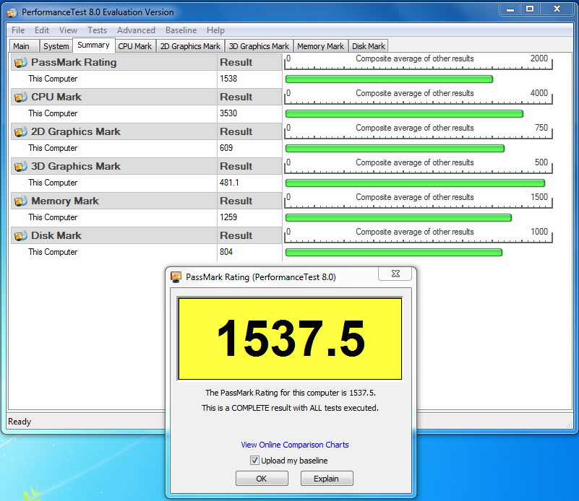
Task: Click This Computer under Disk Mark
Action: click(x=53, y=252)
